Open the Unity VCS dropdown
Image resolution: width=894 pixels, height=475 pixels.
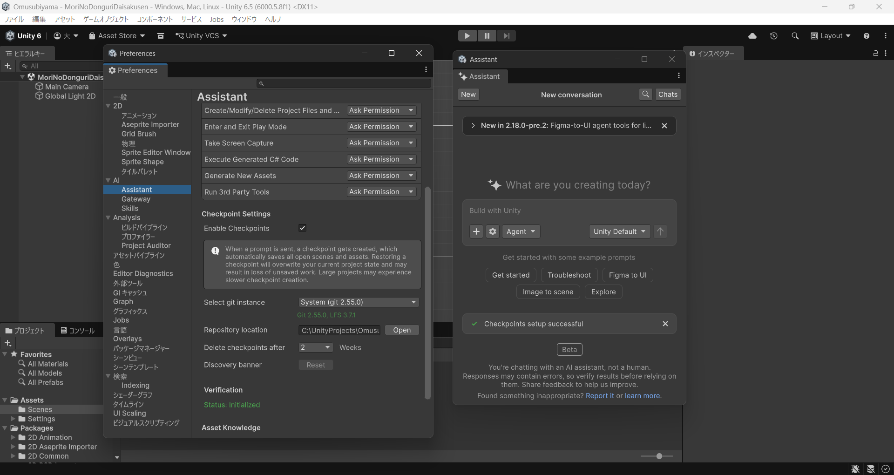[201, 36]
